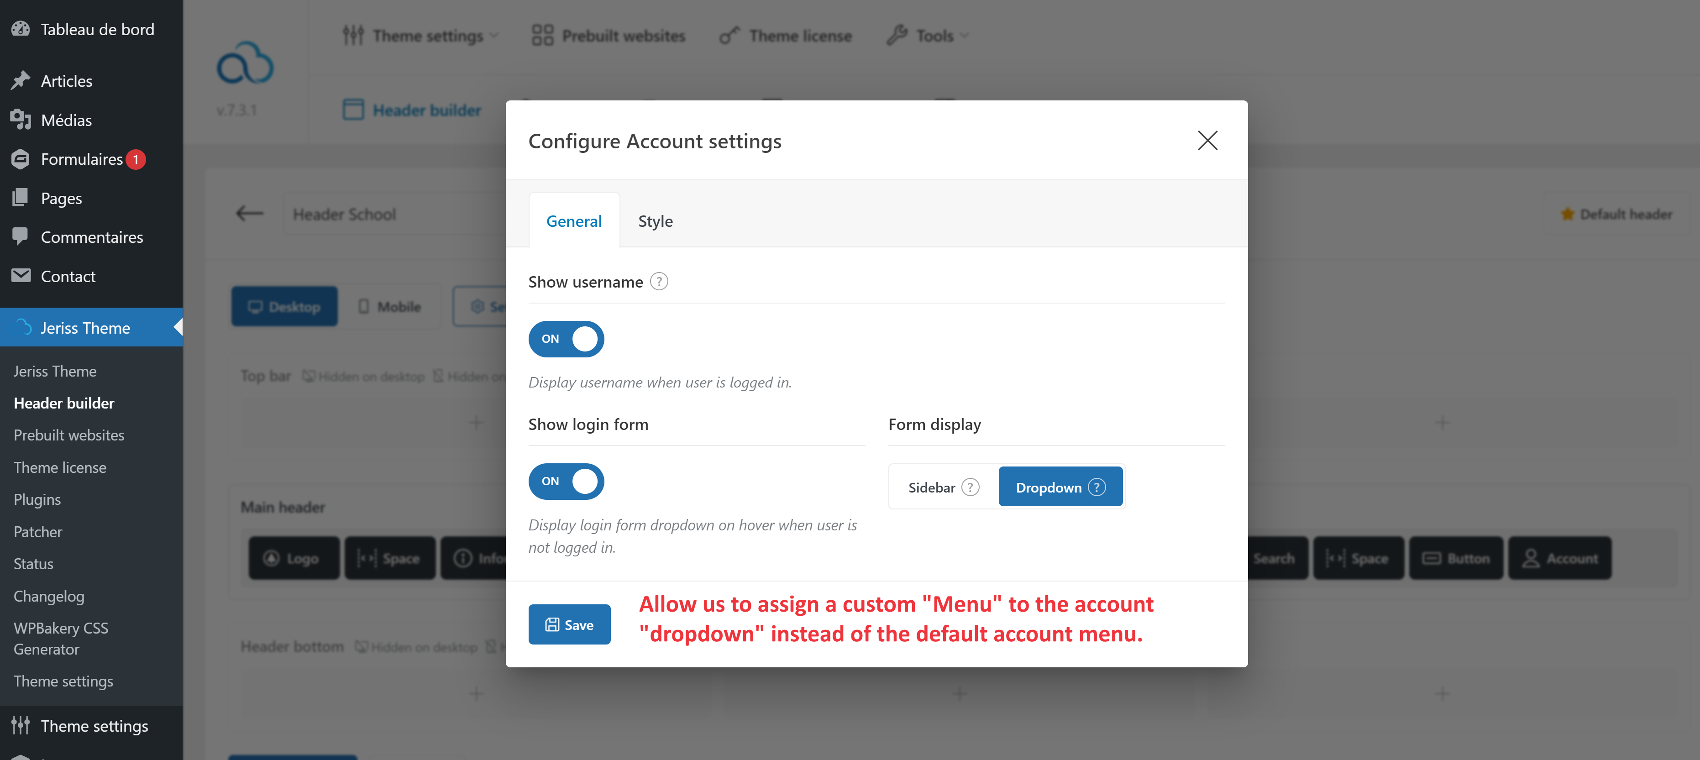This screenshot has height=760, width=1700.
Task: Select Sidebar form display option
Action: (943, 487)
